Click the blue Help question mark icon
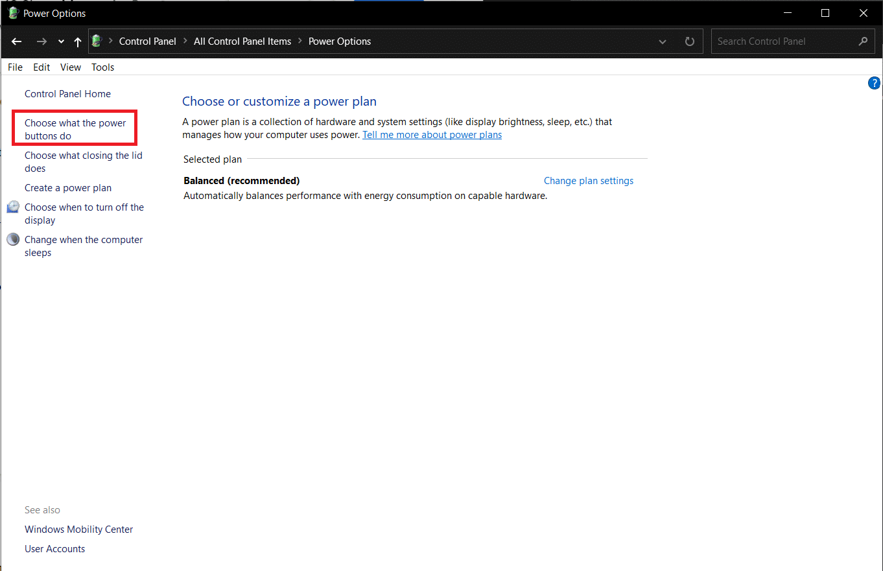 click(x=874, y=83)
